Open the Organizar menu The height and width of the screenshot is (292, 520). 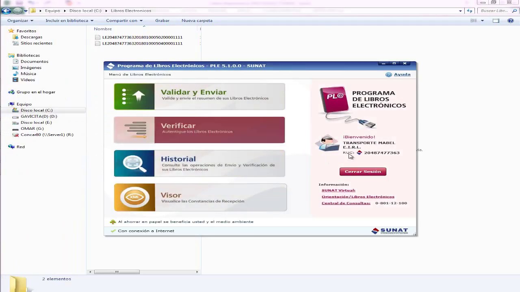[20, 20]
